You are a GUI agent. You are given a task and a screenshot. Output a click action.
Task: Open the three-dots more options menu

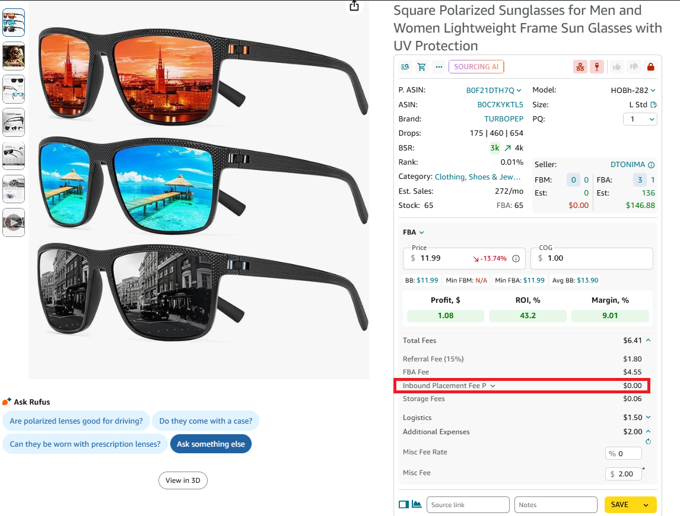pos(438,67)
